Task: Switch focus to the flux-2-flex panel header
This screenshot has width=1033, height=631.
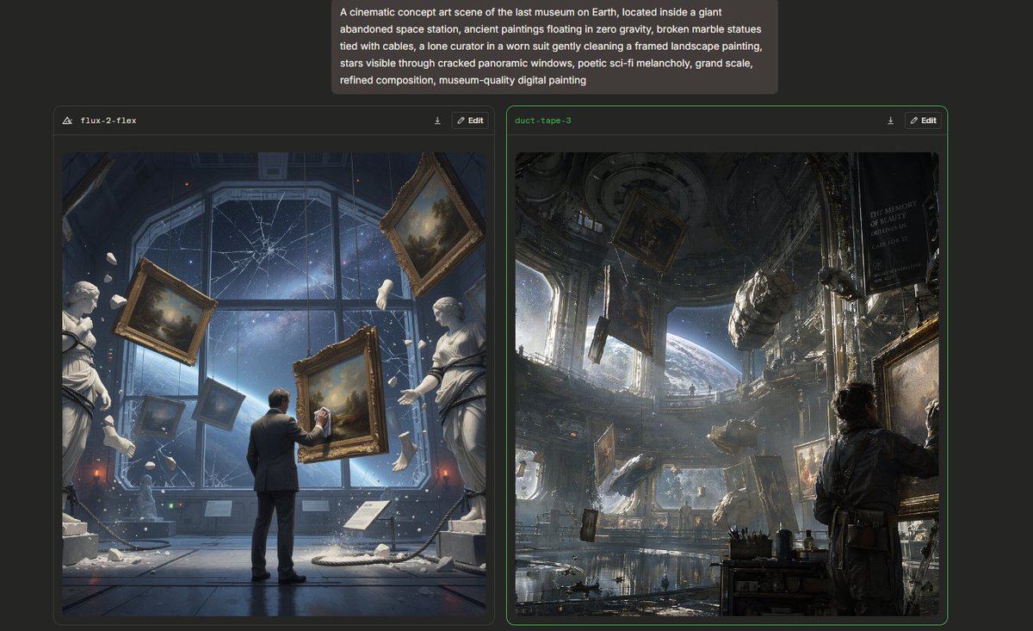Action: (258, 121)
